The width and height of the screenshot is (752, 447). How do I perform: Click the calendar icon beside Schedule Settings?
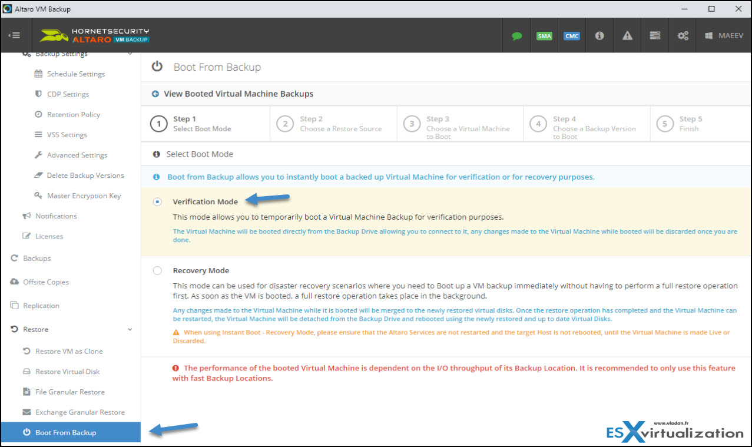pos(38,74)
